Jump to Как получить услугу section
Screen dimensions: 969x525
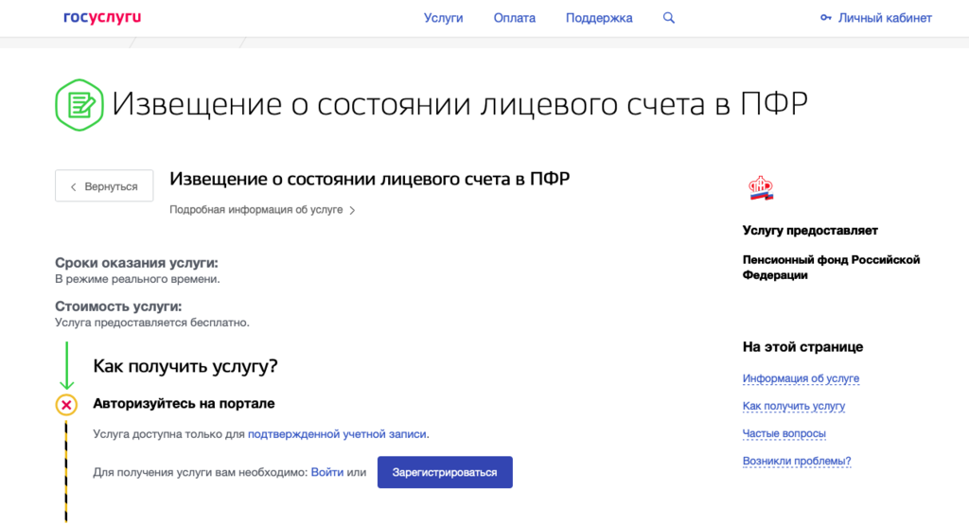point(793,406)
